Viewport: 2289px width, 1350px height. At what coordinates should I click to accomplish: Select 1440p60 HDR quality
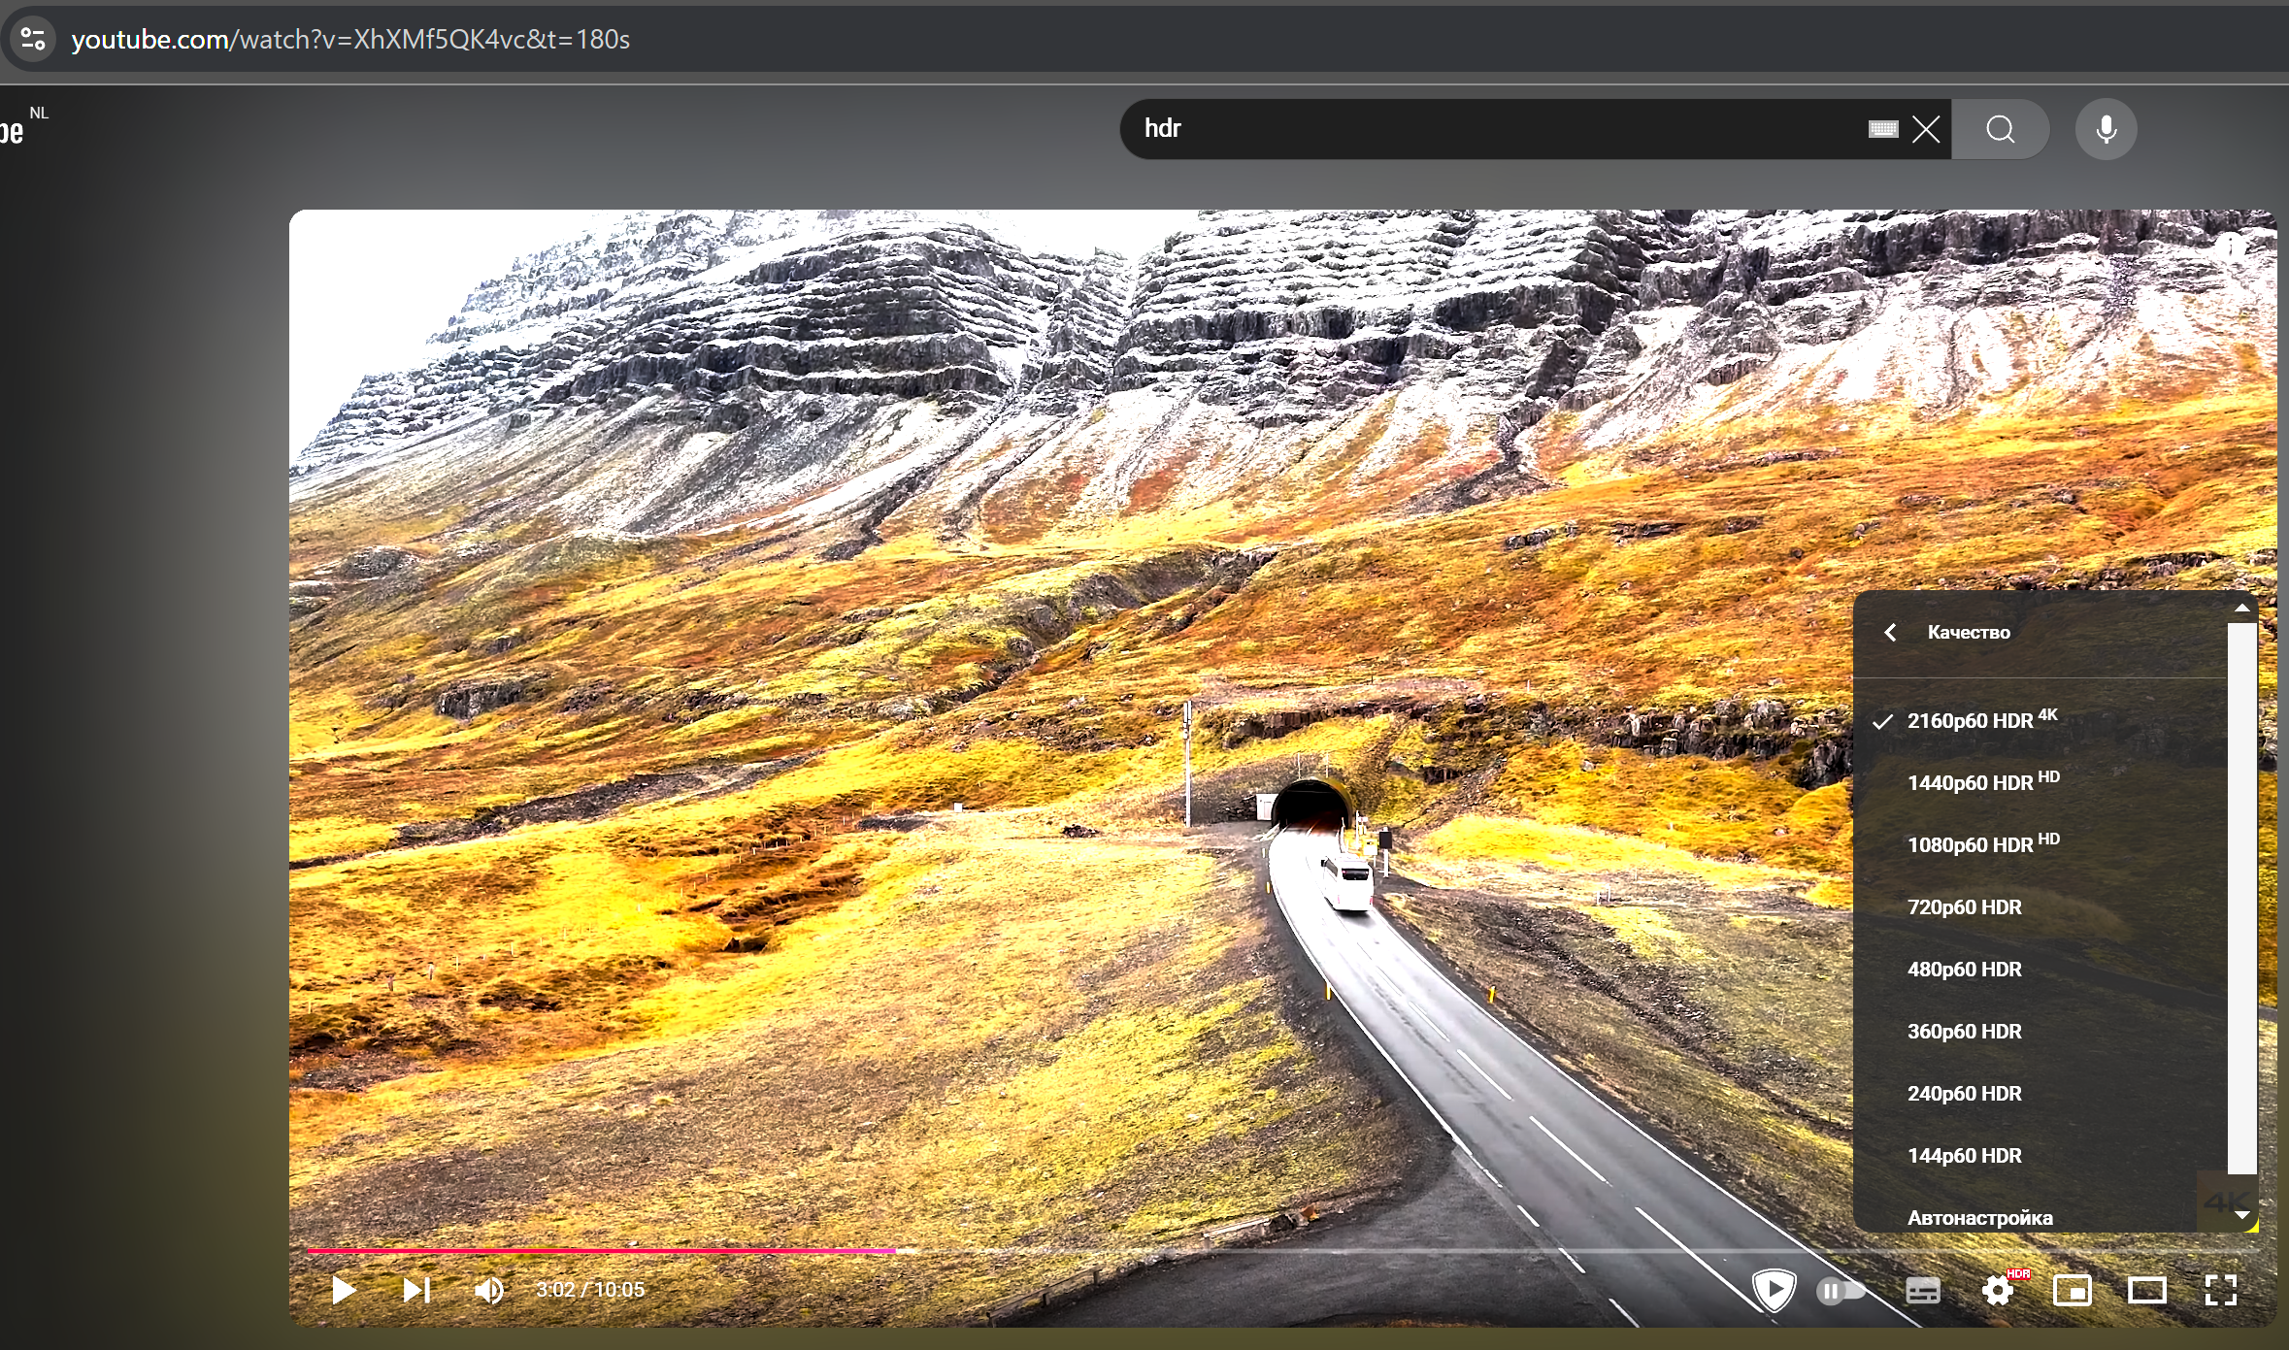coord(2040,782)
